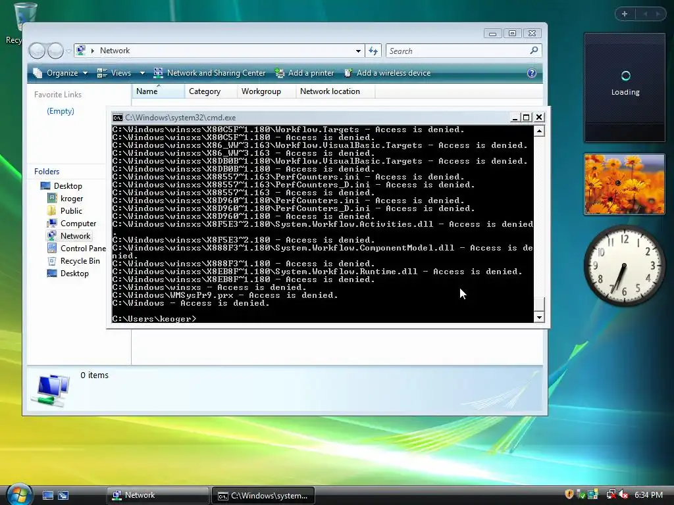Screen dimensions: 674x505
Task: Click the 6:34 PM clock
Action: (x=648, y=494)
